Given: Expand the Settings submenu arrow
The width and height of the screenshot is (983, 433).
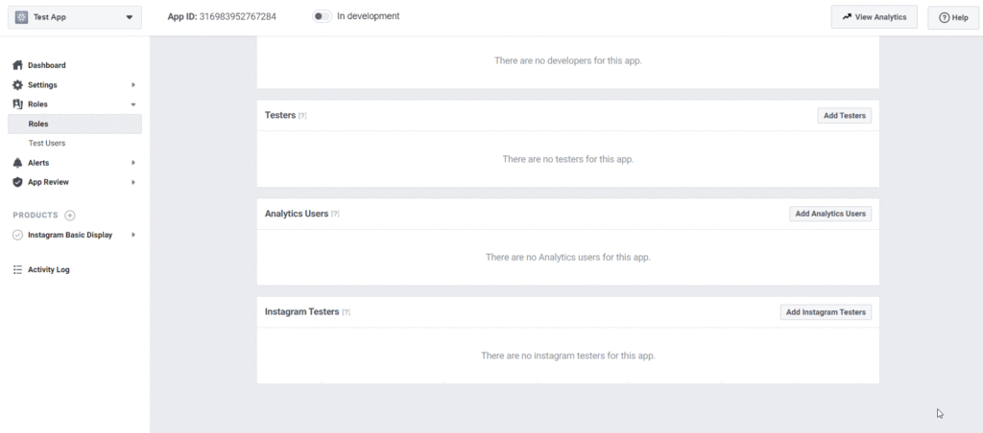Looking at the screenshot, I should [132, 85].
